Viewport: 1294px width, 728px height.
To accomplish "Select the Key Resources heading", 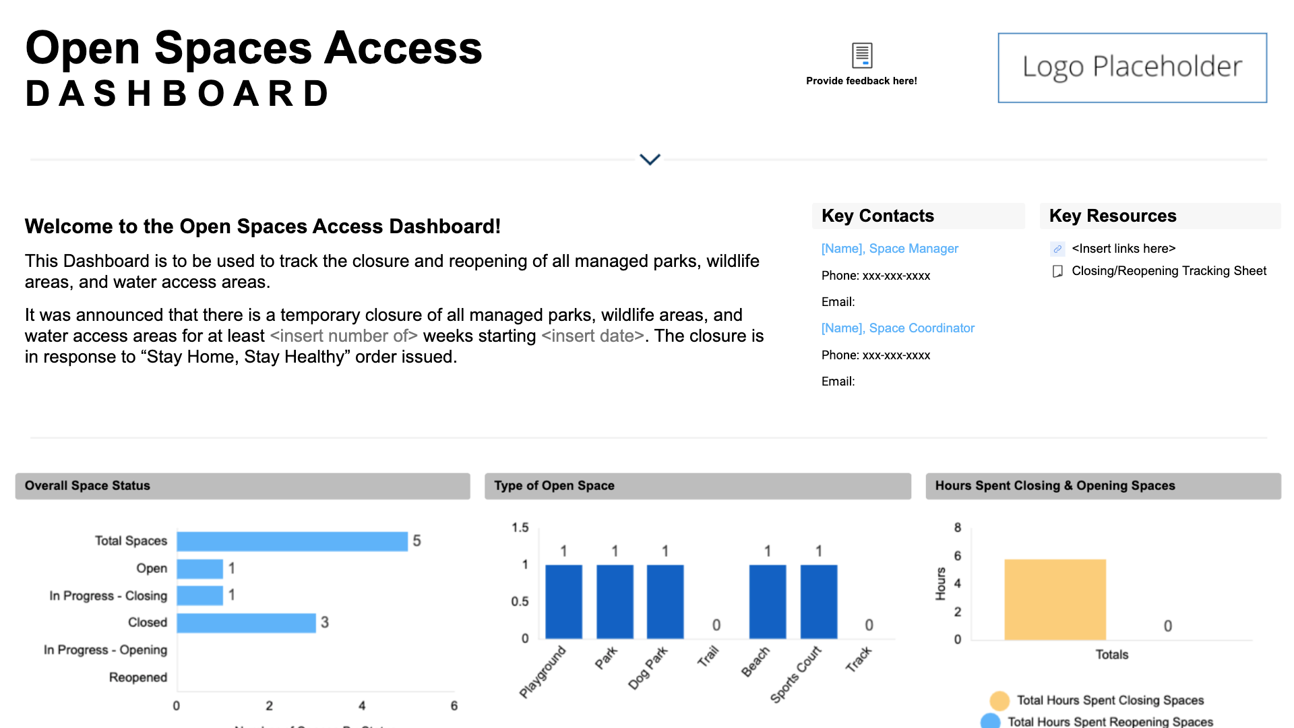I will pyautogui.click(x=1113, y=216).
